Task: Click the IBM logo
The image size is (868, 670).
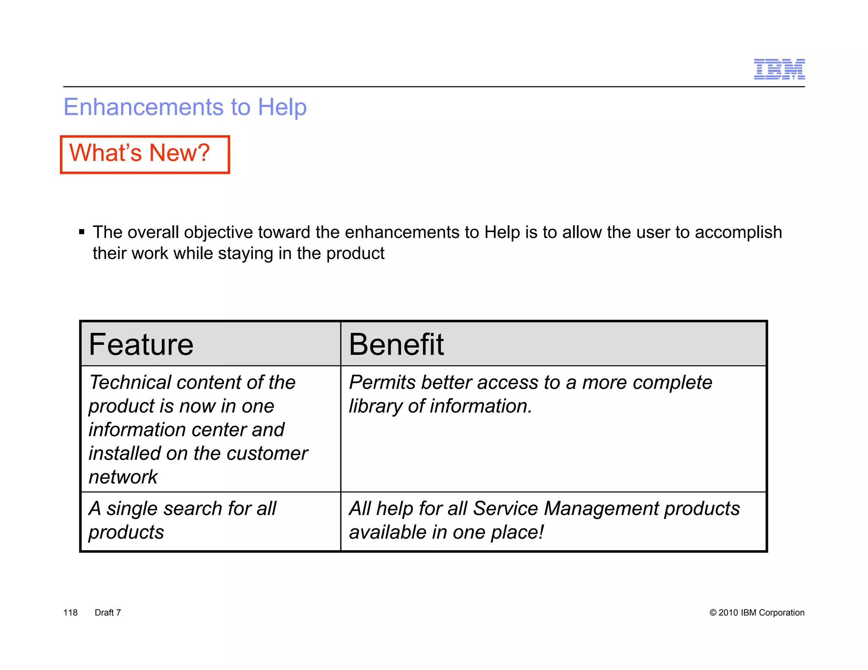Action: click(779, 69)
